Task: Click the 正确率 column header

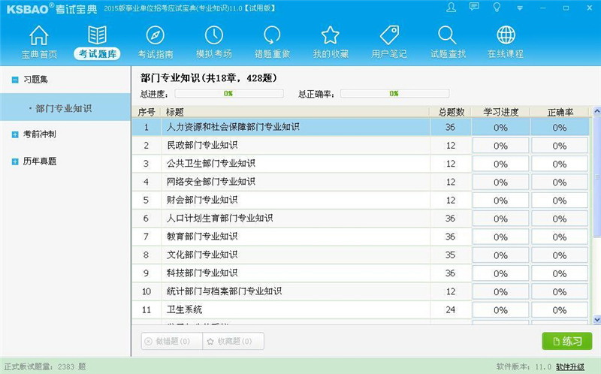Action: coord(560,112)
